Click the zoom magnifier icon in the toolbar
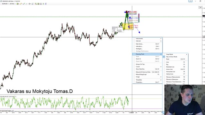Screen dimensions: 205x115 33,4
